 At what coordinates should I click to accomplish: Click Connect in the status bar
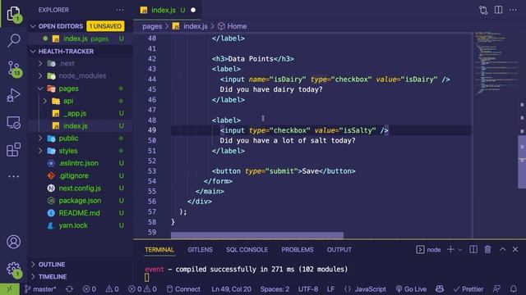click(183, 289)
